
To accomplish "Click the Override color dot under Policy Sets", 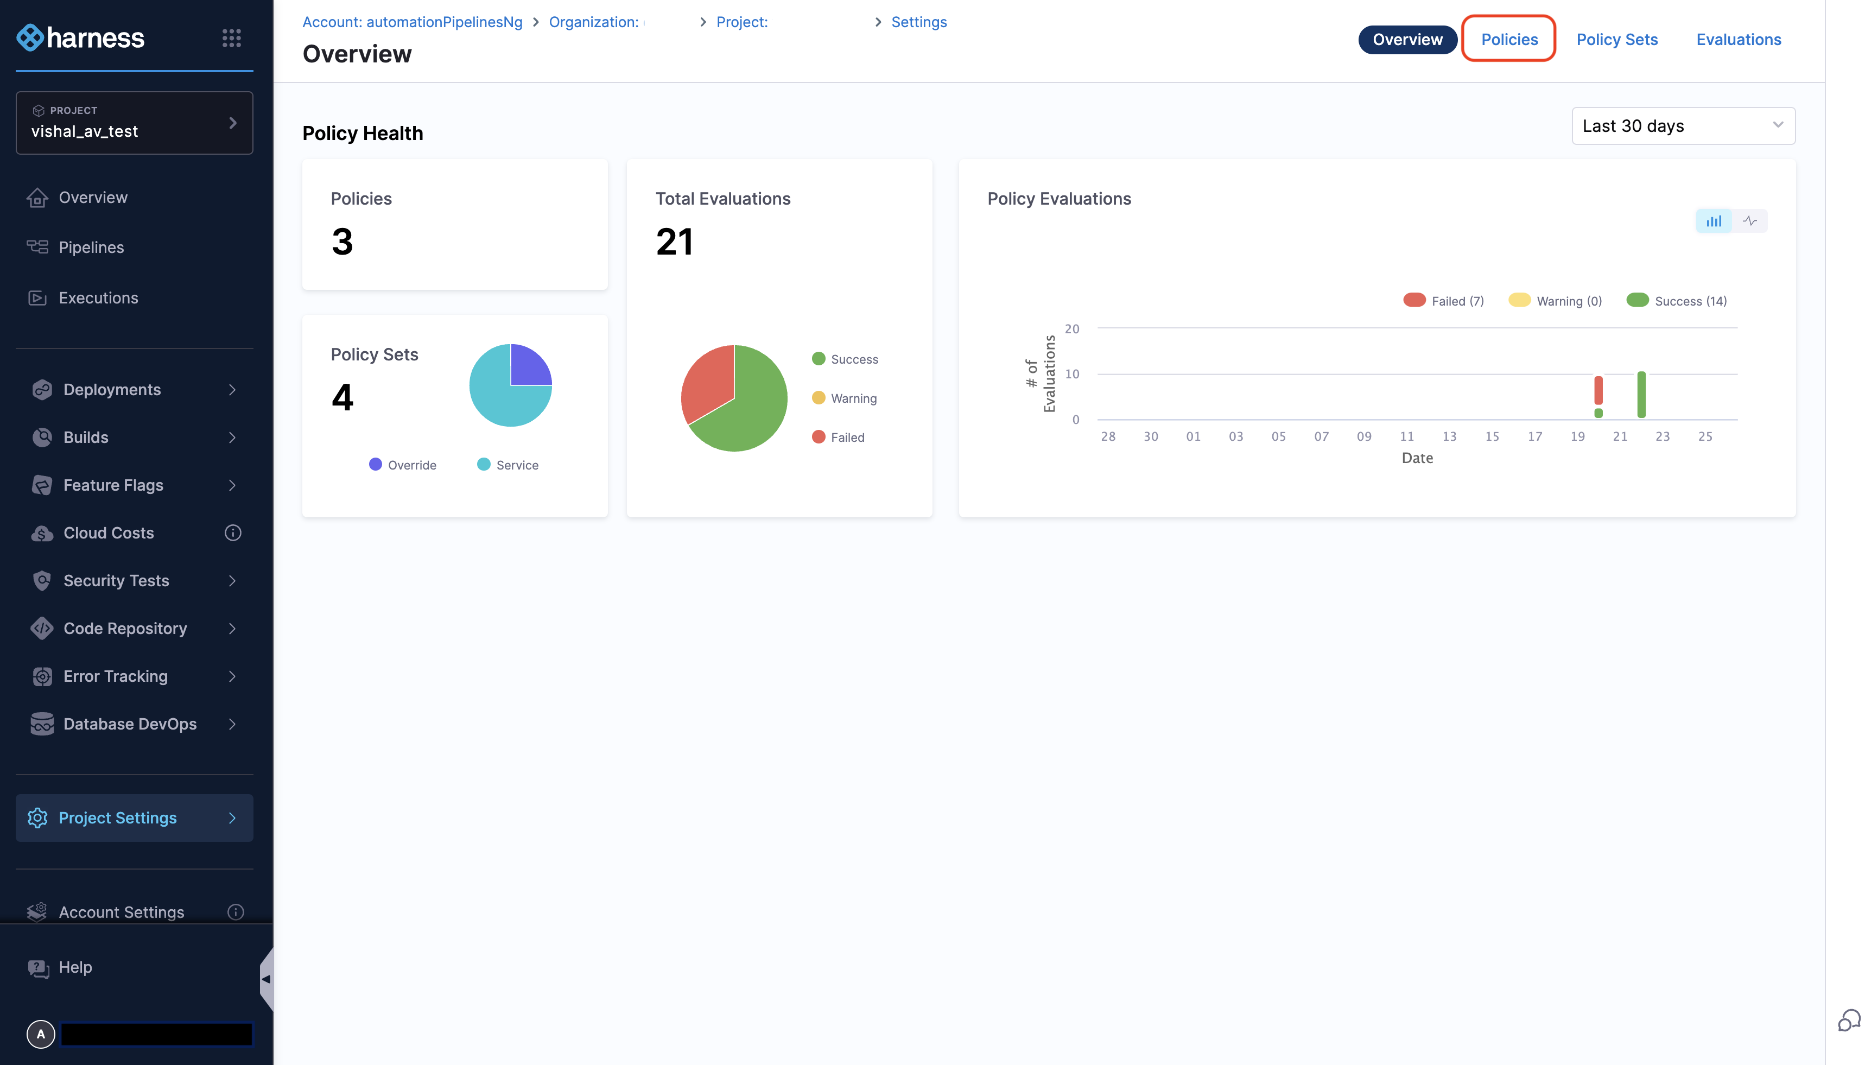I will (376, 465).
